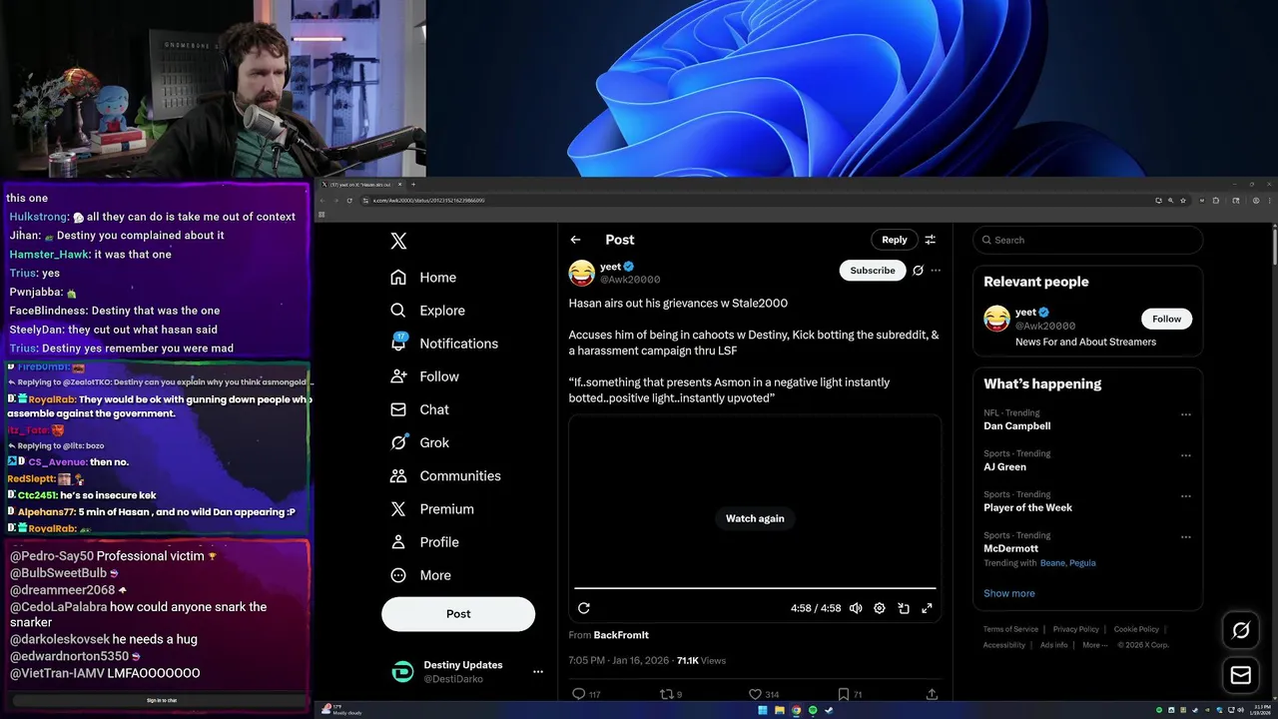The height and width of the screenshot is (719, 1278).
Task: Go to Home in X sidebar
Action: coord(423,278)
